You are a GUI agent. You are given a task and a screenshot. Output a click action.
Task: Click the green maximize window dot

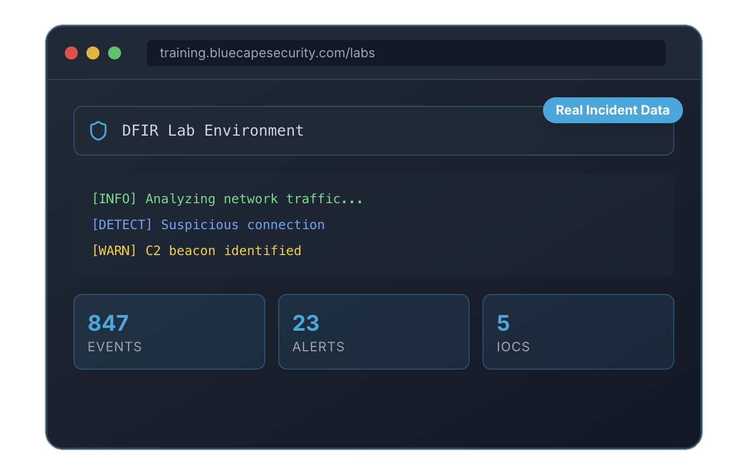(x=115, y=53)
